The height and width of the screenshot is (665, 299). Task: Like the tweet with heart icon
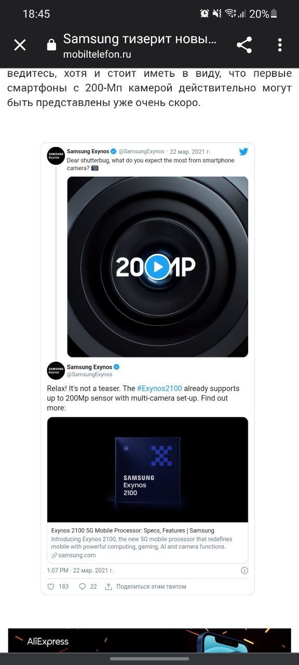(51, 587)
